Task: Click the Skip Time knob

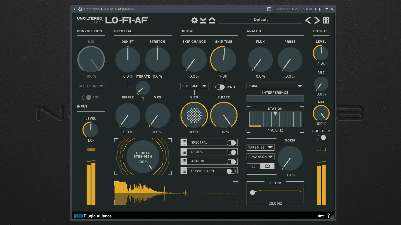Action: (x=224, y=59)
